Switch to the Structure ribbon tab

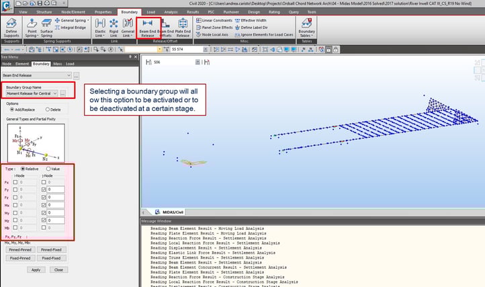[44, 12]
